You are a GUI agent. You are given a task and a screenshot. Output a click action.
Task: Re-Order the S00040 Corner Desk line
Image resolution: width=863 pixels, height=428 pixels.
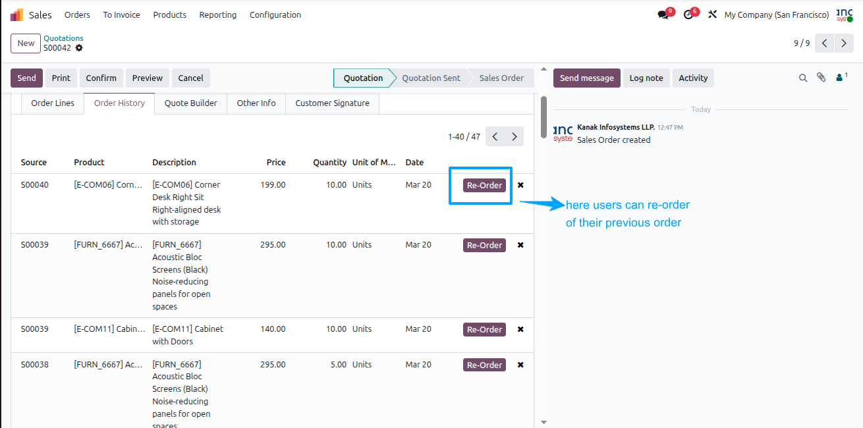click(x=484, y=186)
